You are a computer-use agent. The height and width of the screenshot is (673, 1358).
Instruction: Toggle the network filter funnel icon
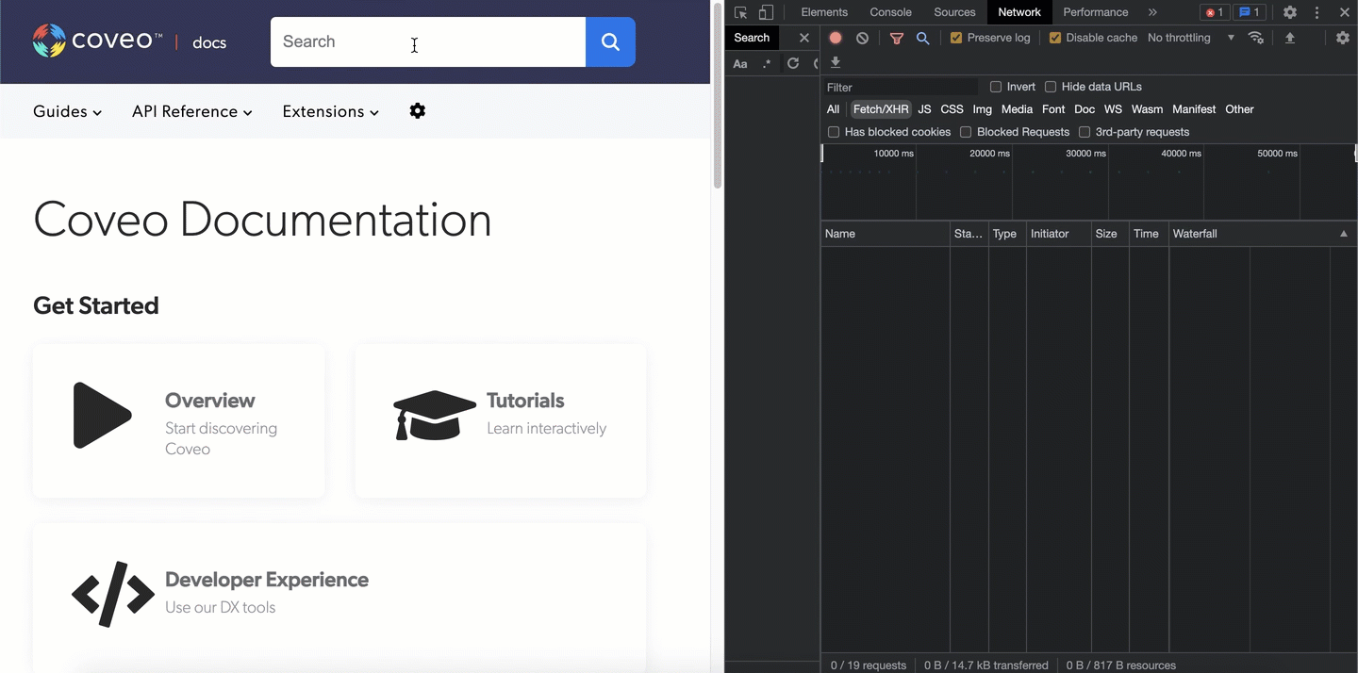897,38
